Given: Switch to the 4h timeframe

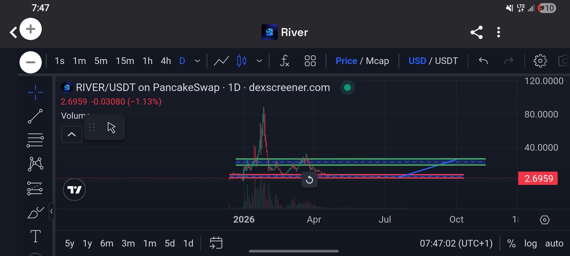Looking at the screenshot, I should (x=166, y=61).
